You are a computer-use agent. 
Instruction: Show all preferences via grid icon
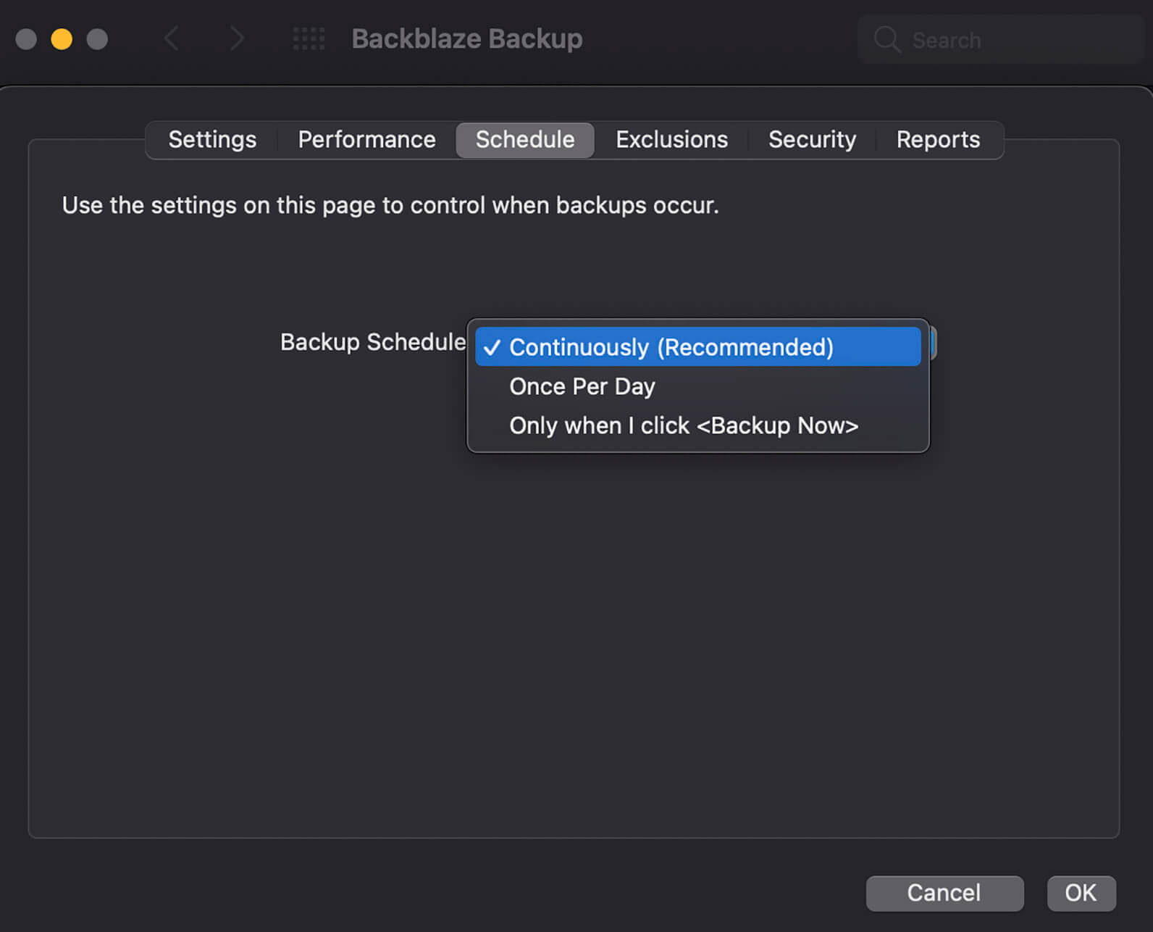pos(309,38)
